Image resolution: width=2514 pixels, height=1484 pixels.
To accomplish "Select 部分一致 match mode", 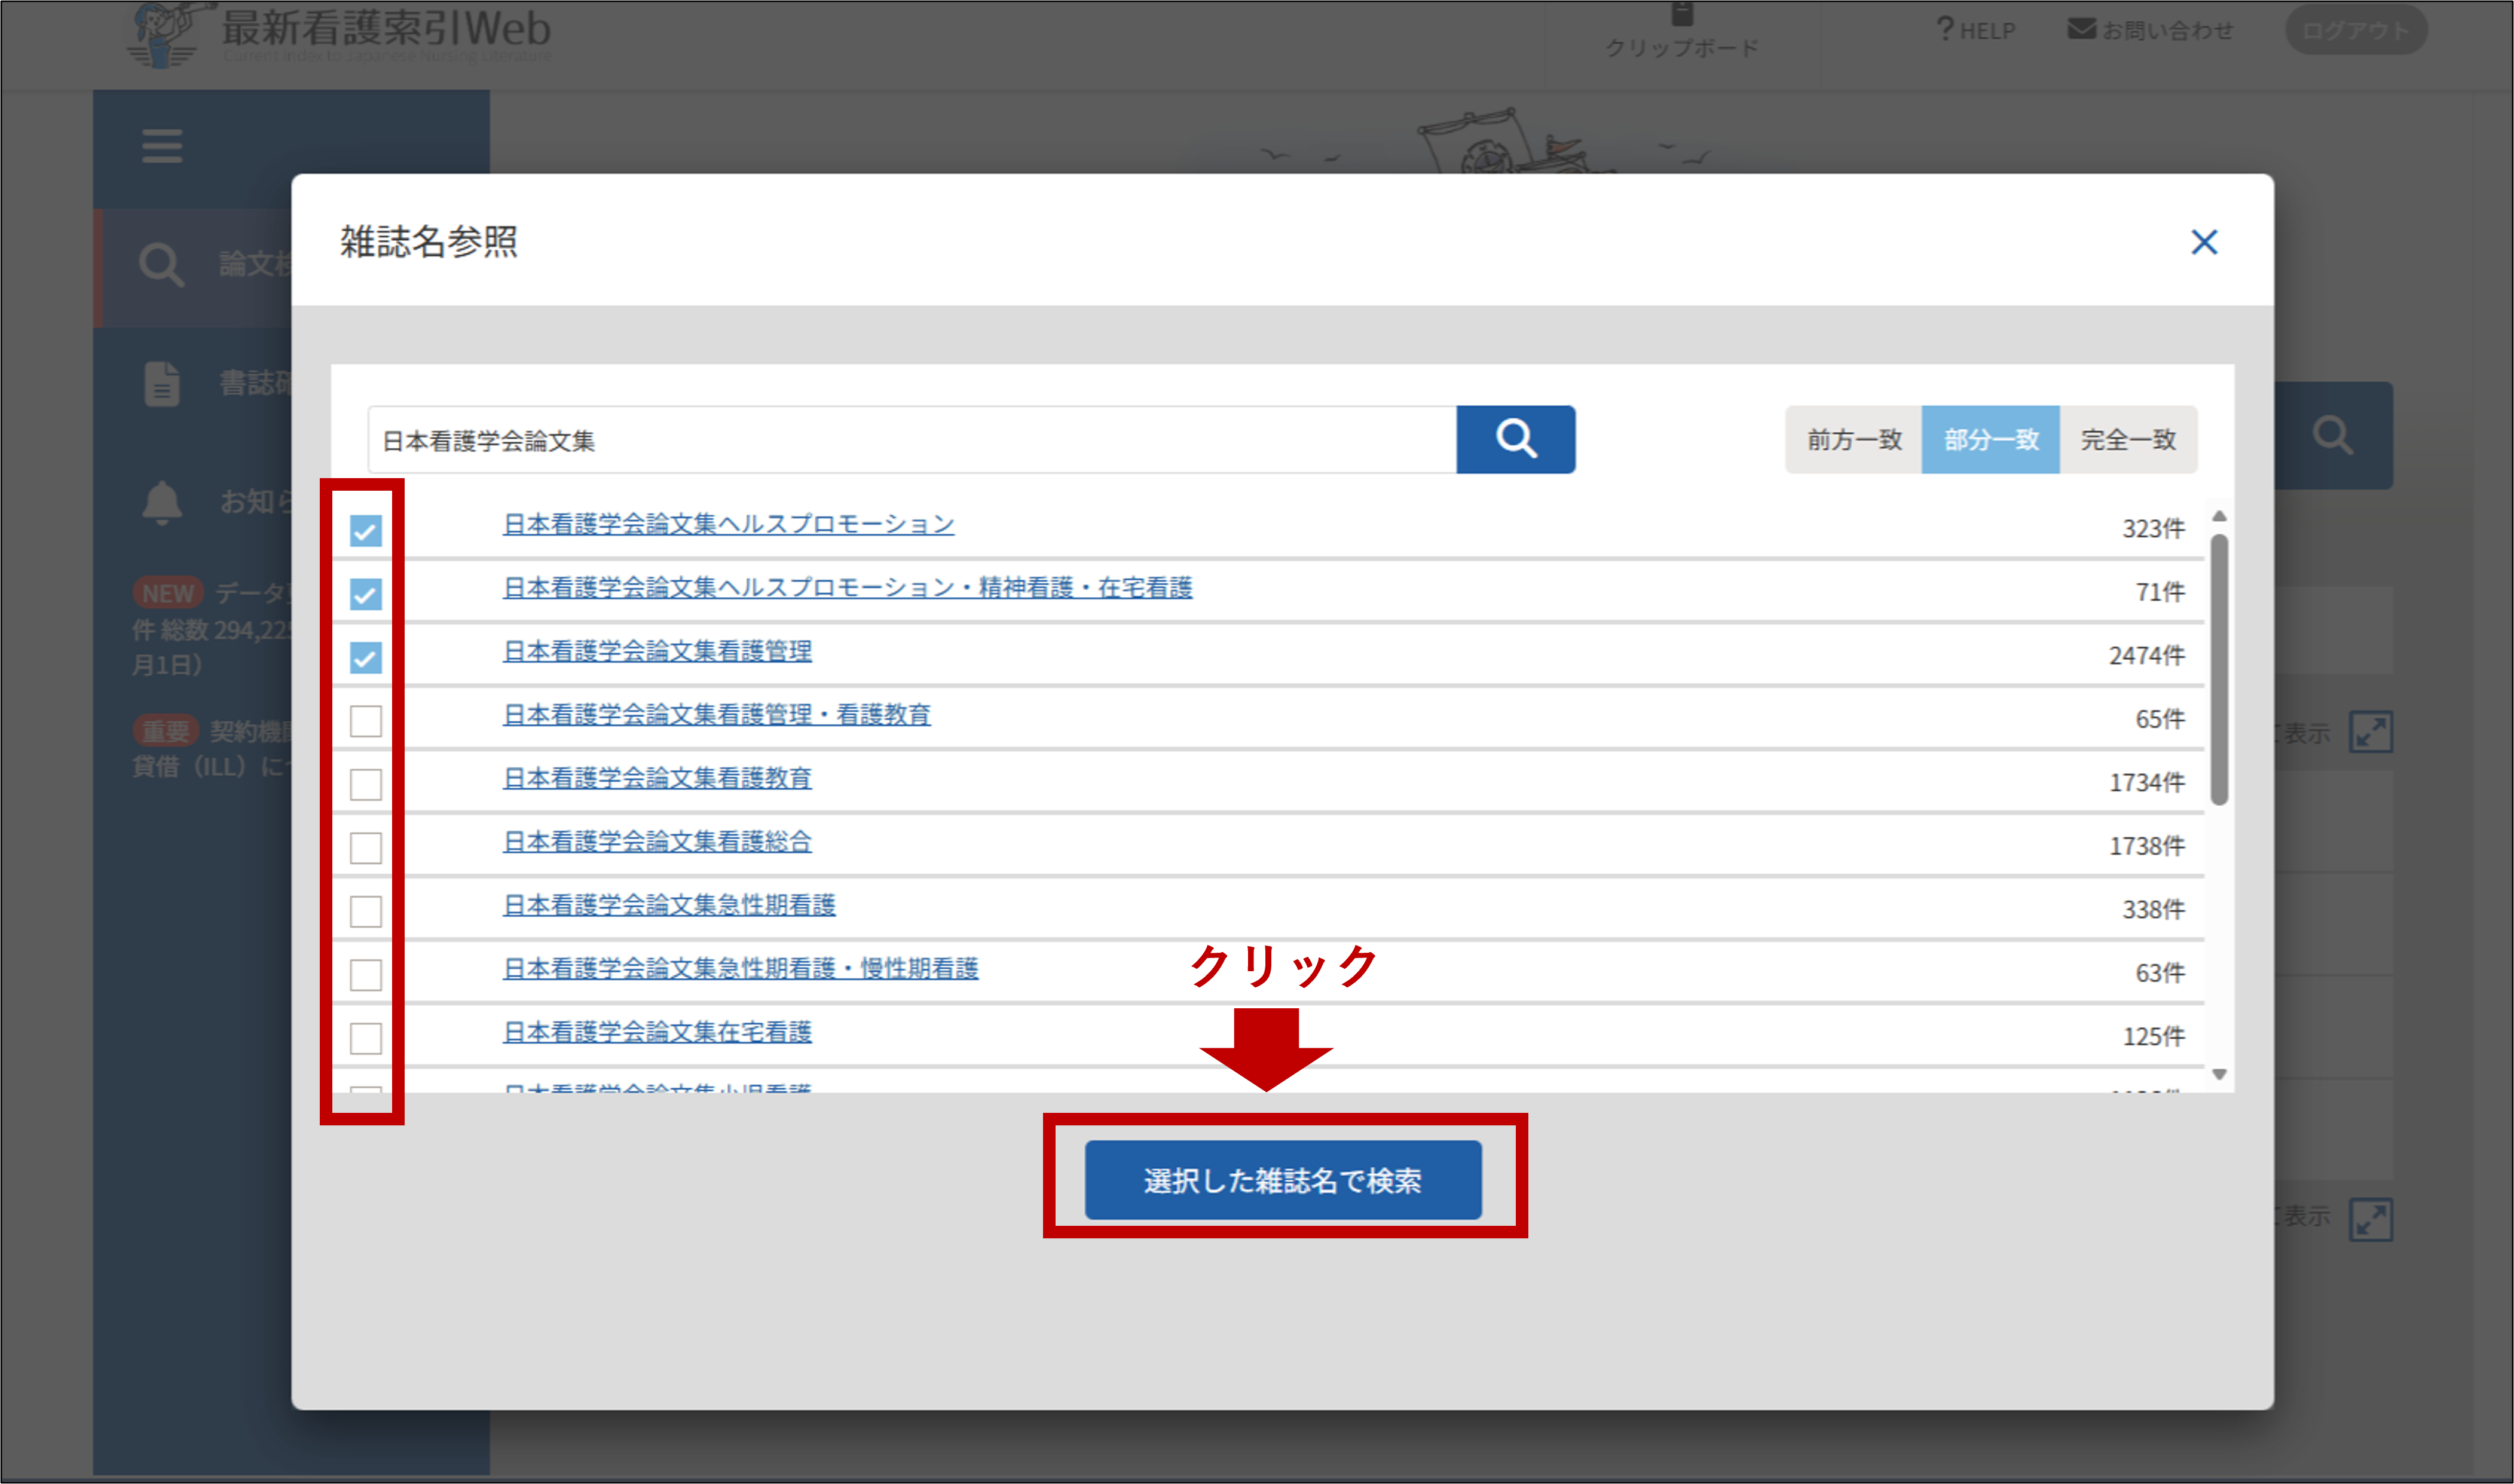I will tap(1991, 439).
